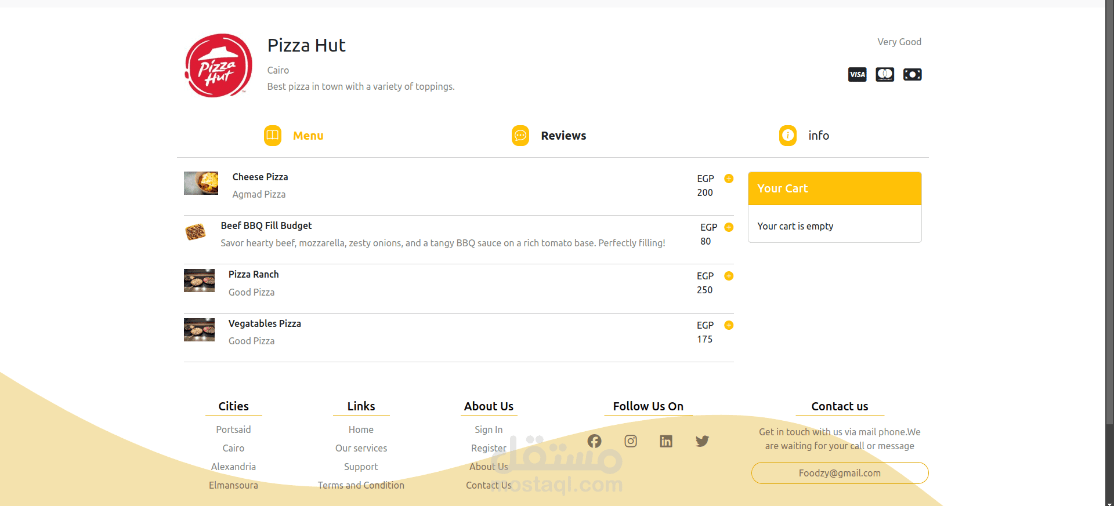Click the Sign In link

point(489,429)
